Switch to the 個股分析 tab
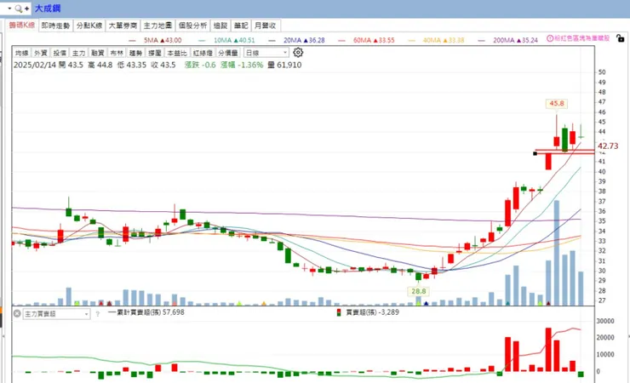This screenshot has width=630, height=383. (x=192, y=26)
